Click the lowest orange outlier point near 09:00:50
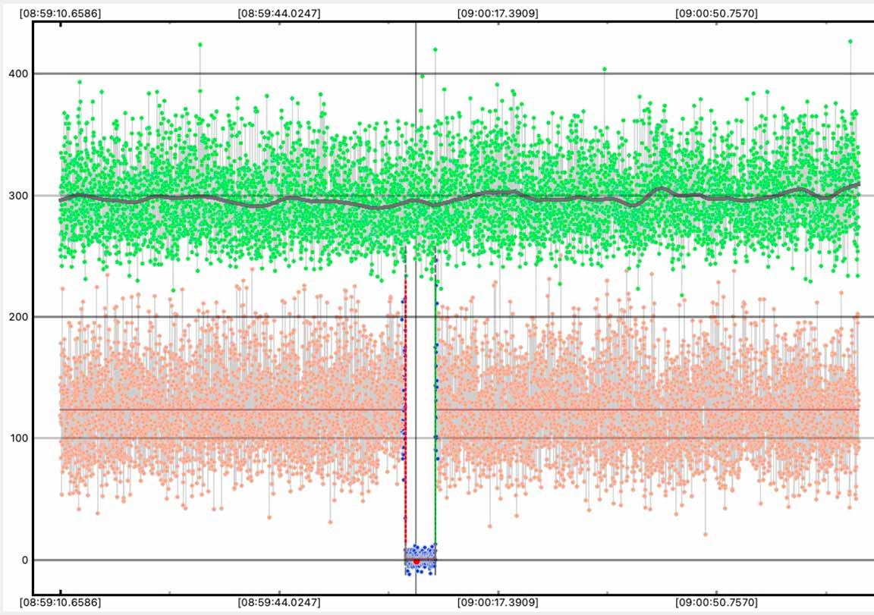Image resolution: width=874 pixels, height=615 pixels. [706, 534]
